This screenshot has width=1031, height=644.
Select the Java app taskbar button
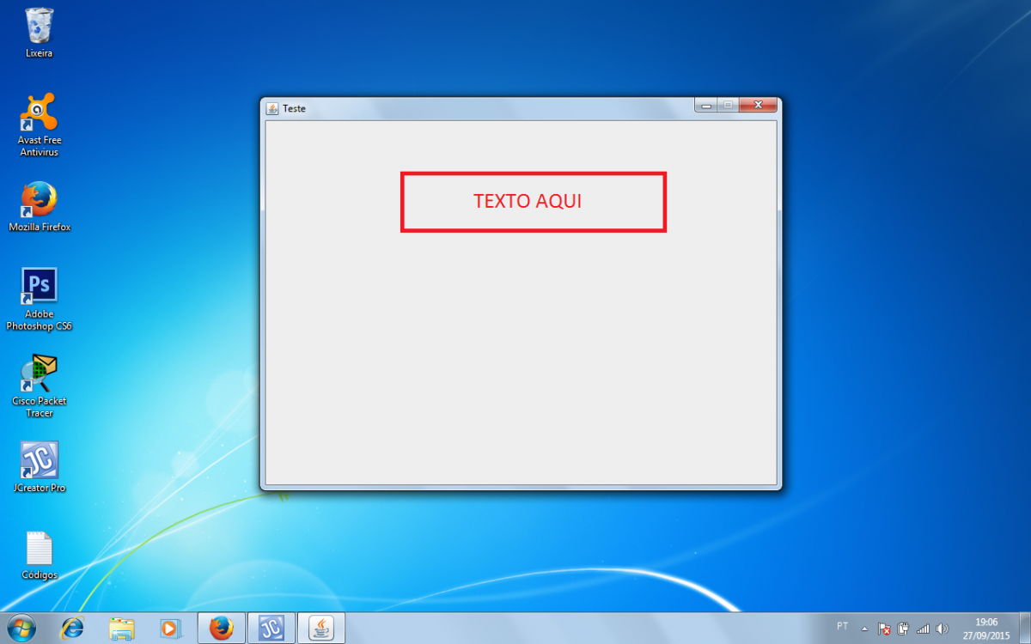click(321, 629)
